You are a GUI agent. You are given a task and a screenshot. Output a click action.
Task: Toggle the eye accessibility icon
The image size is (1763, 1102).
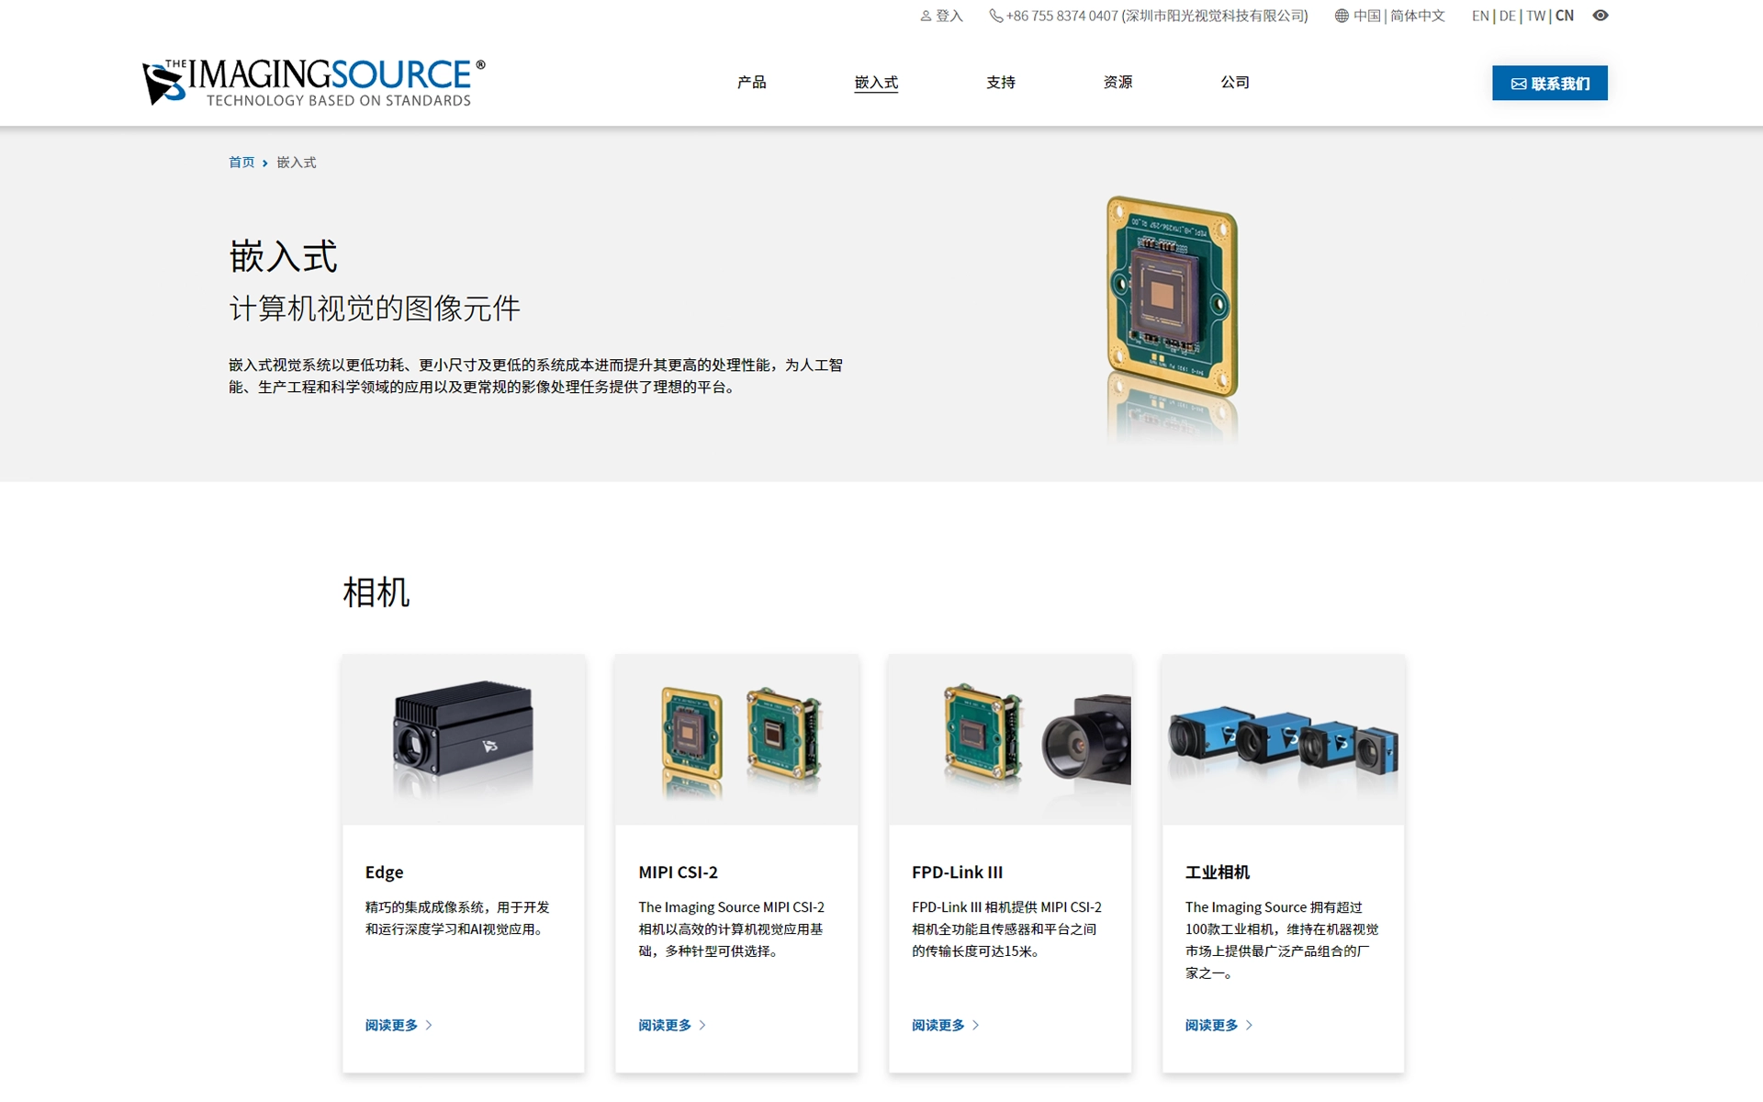click(1600, 16)
